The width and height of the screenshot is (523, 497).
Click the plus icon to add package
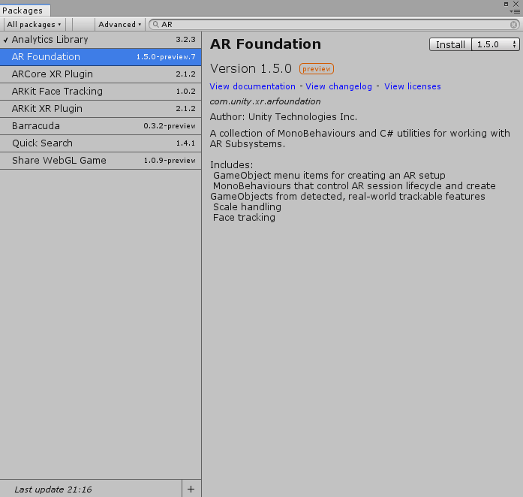(191, 489)
